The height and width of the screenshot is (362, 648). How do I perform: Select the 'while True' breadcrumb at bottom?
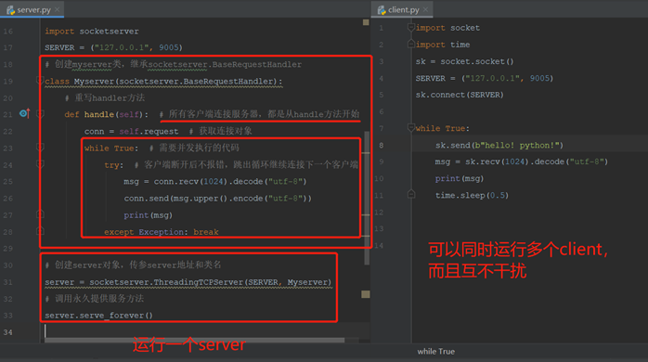click(x=436, y=352)
